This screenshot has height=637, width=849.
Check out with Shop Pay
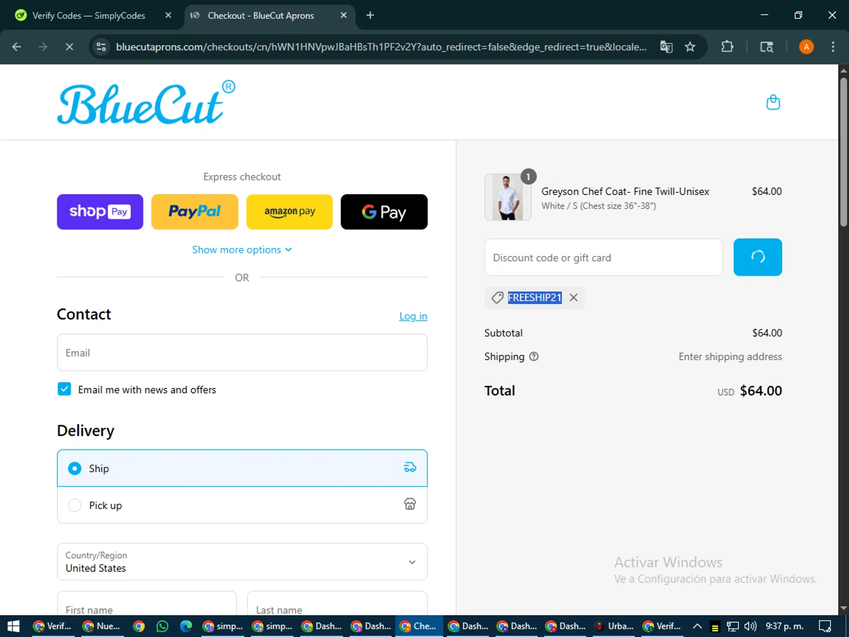coord(100,212)
